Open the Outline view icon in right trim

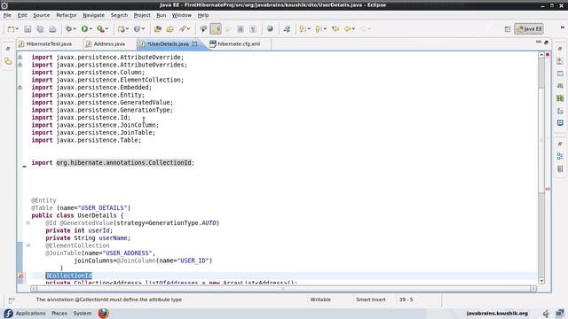pyautogui.click(x=560, y=156)
